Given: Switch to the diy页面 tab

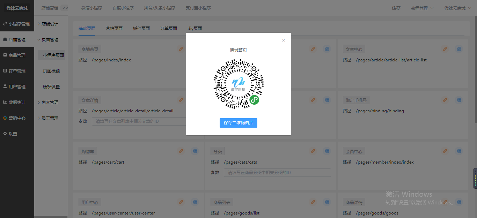Looking at the screenshot, I should [195, 29].
